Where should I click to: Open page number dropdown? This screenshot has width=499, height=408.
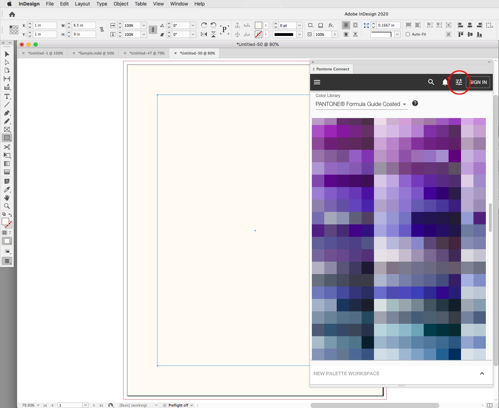tap(85, 405)
